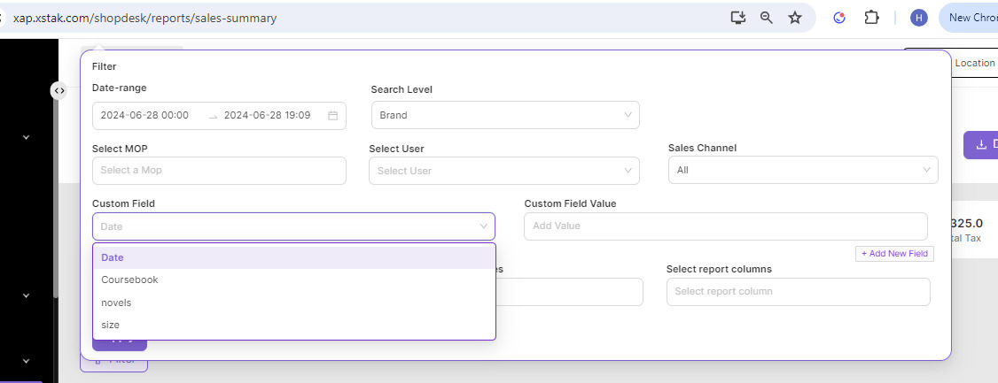Click the Custom Field Value Add Value input
This screenshot has height=383, width=998.
pyautogui.click(x=725, y=226)
